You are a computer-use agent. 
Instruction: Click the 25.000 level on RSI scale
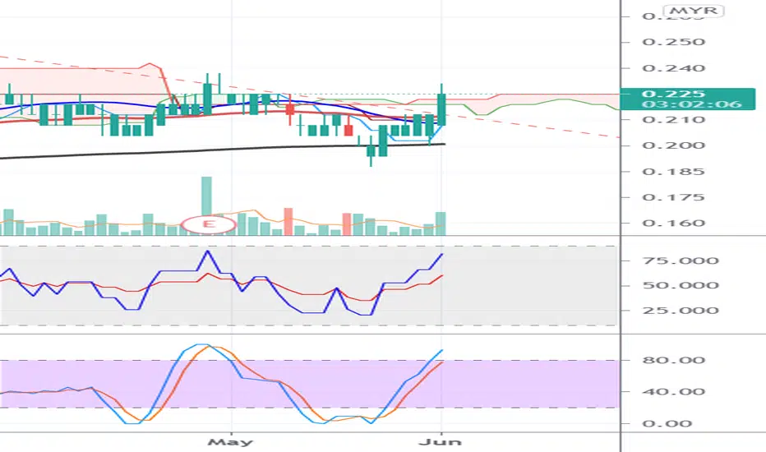click(681, 311)
